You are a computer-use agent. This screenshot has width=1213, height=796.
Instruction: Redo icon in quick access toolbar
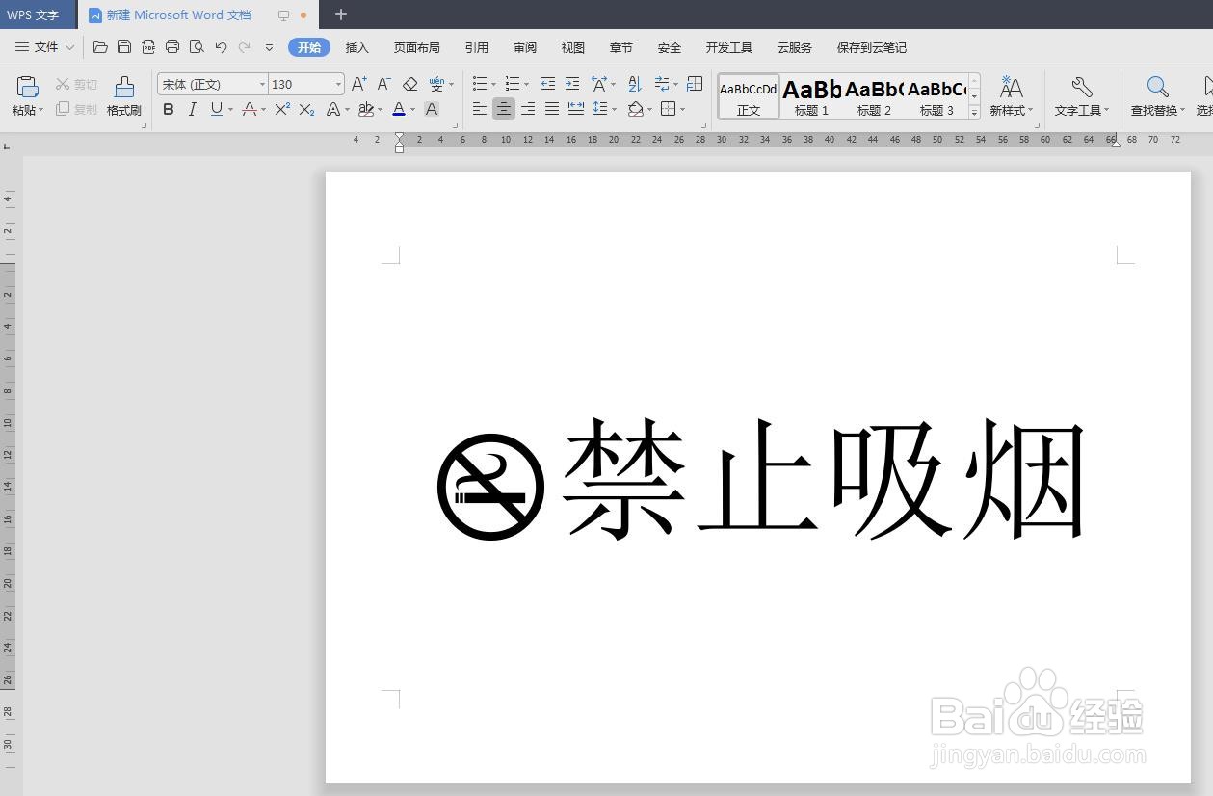[x=245, y=47]
